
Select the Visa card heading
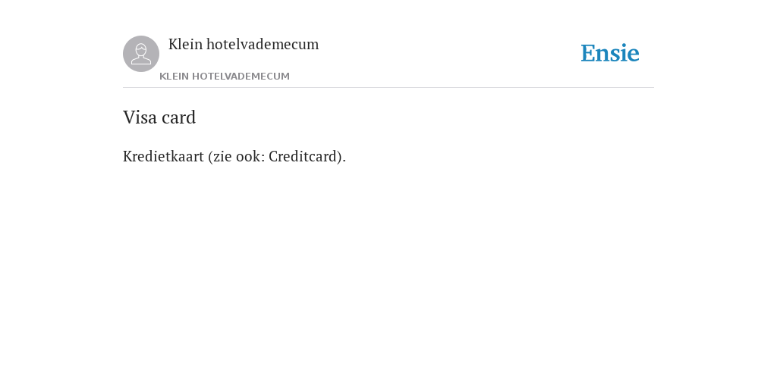pos(159,117)
